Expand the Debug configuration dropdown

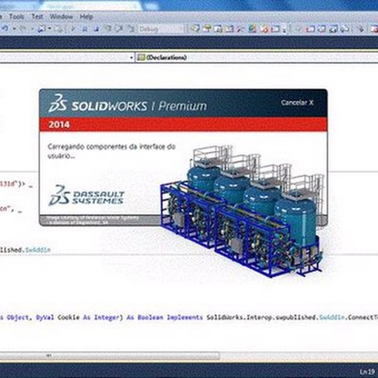[181, 29]
